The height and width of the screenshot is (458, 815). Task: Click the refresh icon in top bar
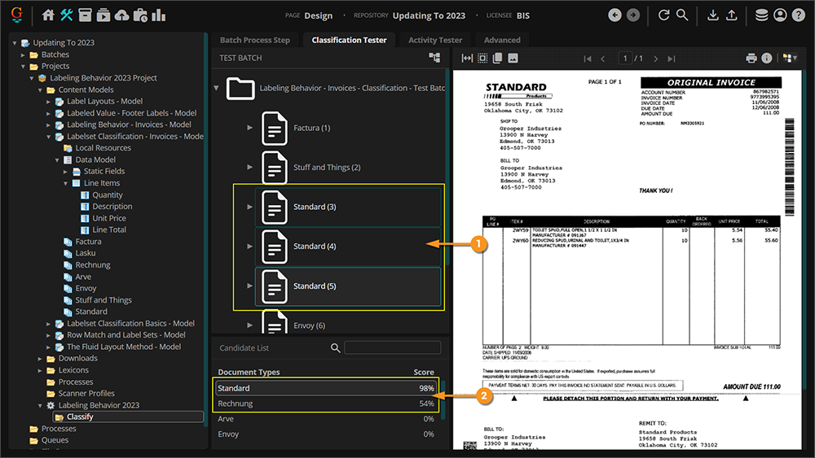pos(663,15)
